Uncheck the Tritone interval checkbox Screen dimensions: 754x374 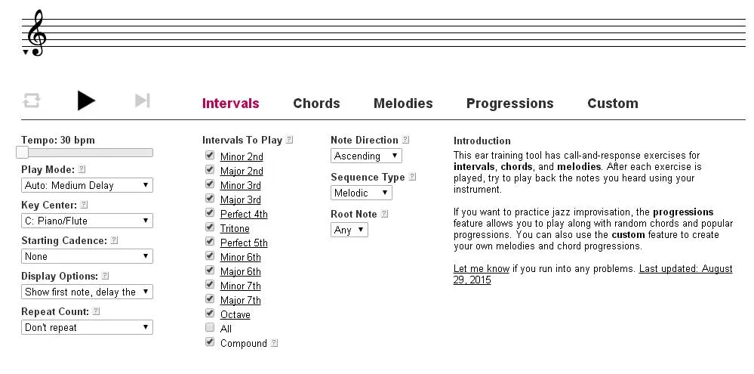click(x=210, y=227)
